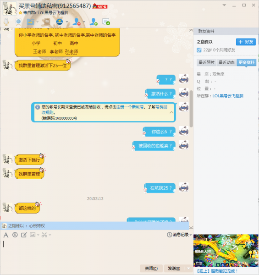Select the 更多资料 tab

[x=246, y=62]
